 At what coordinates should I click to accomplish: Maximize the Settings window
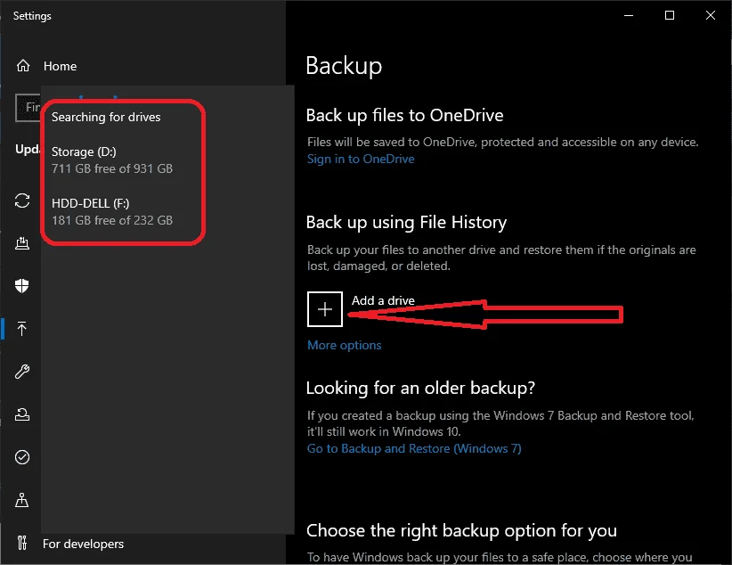pyautogui.click(x=669, y=15)
